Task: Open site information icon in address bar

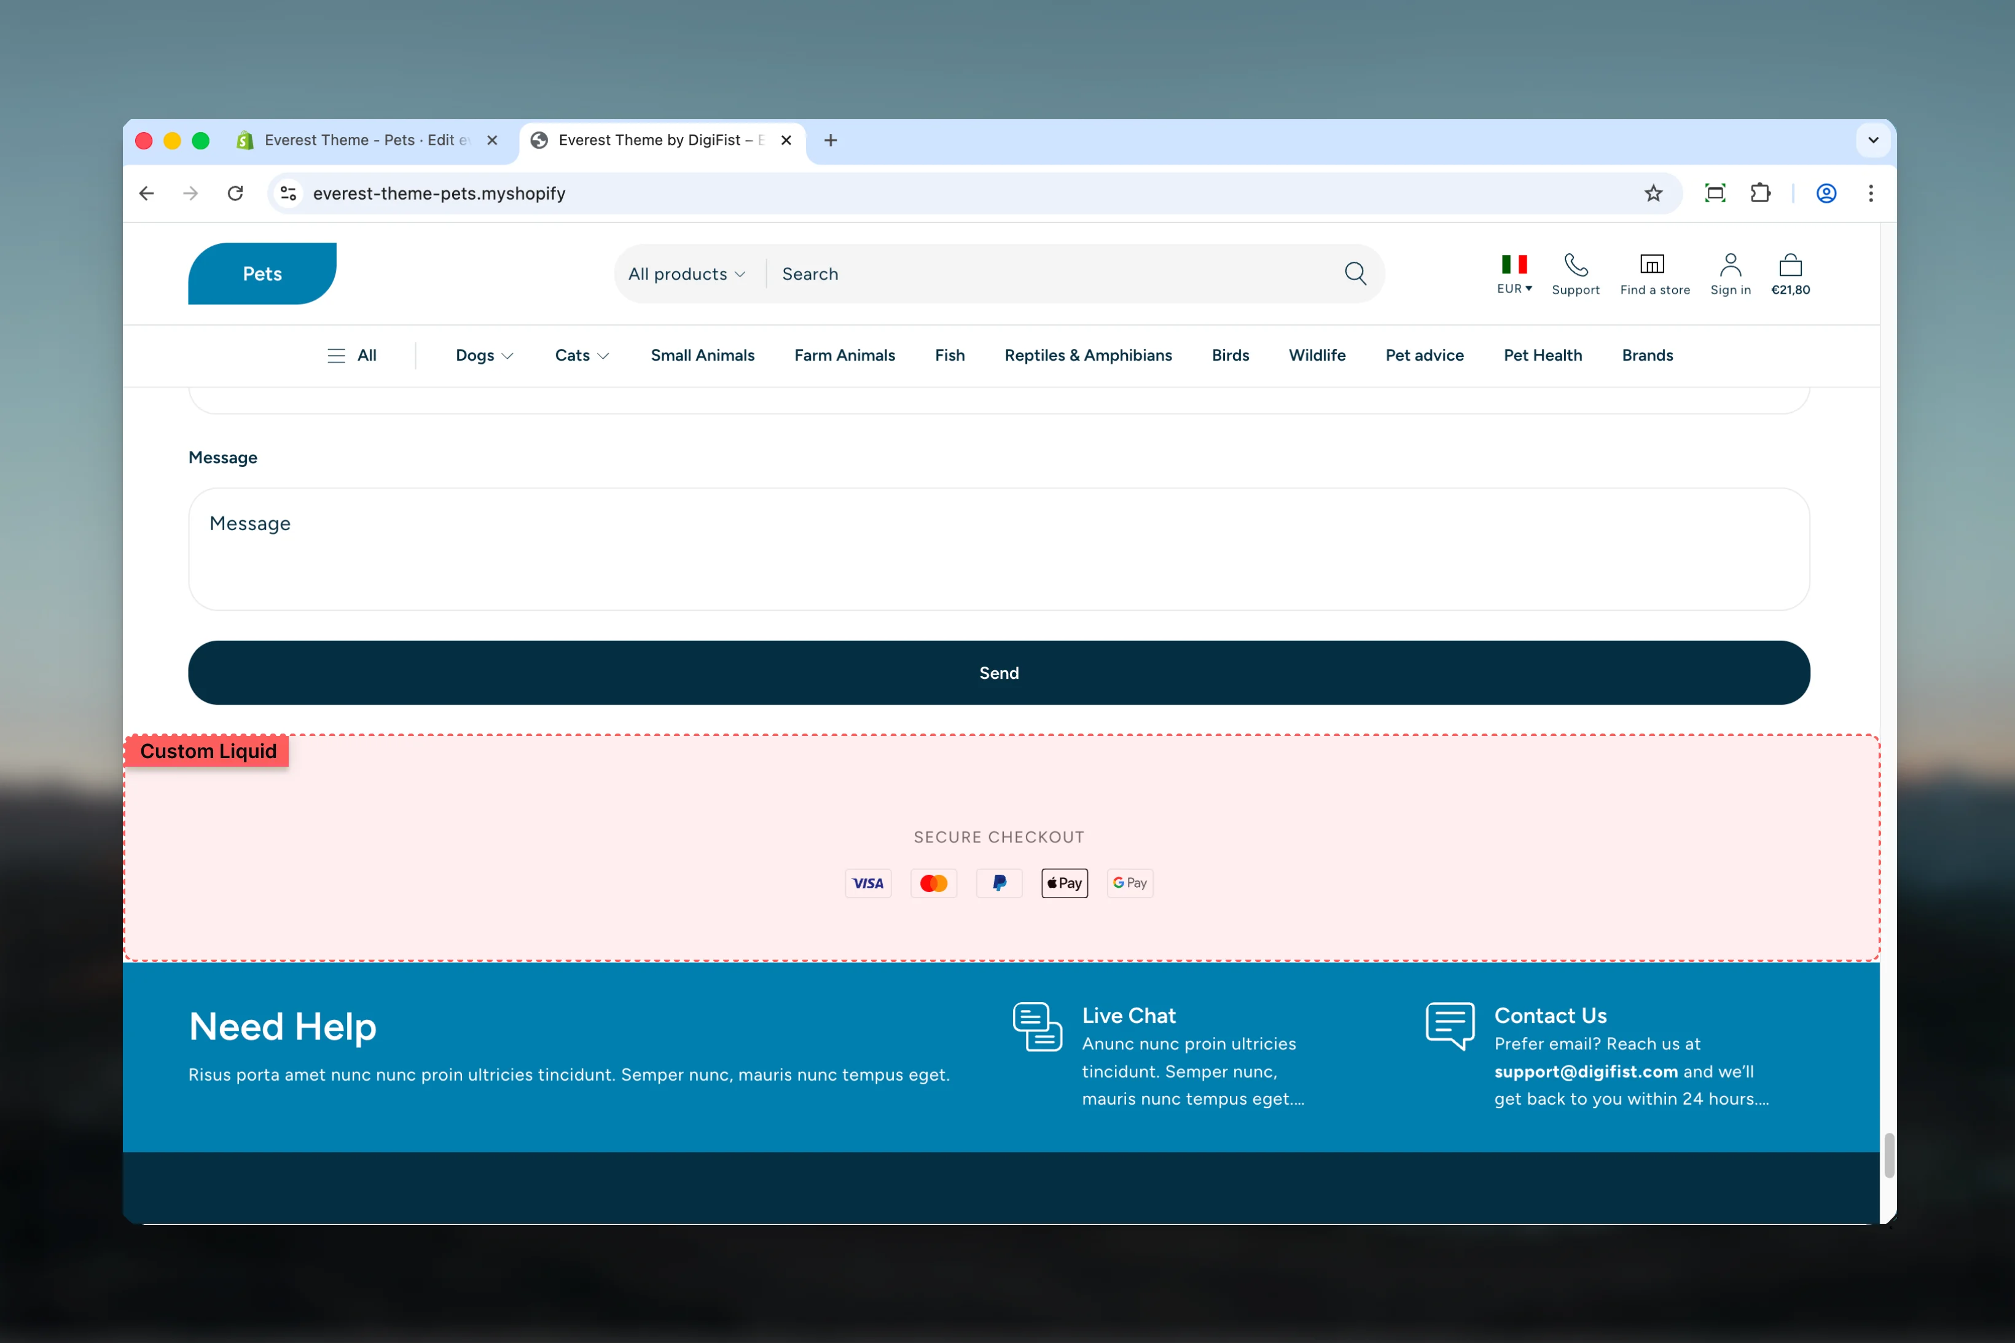Action: [289, 194]
